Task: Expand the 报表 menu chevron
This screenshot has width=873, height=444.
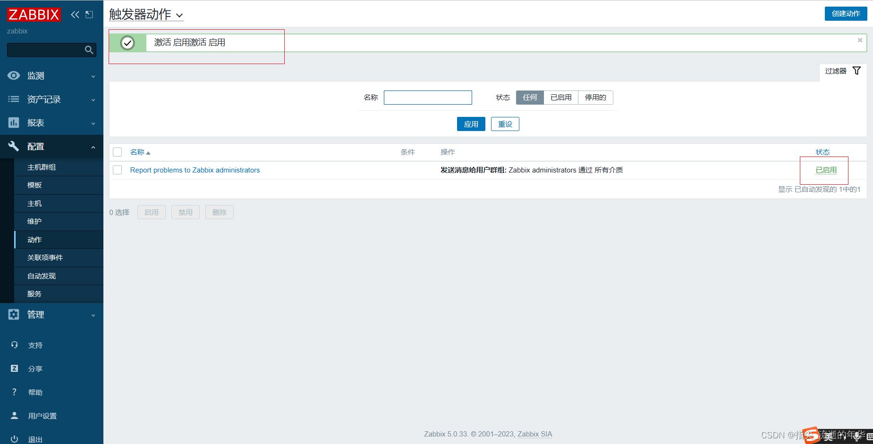Action: click(x=93, y=123)
